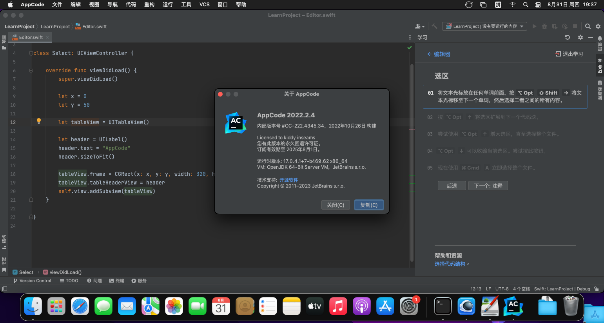Viewport: 604px width, 323px height.
Task: Toggle the Learn tool window side tab
Action: click(x=600, y=66)
